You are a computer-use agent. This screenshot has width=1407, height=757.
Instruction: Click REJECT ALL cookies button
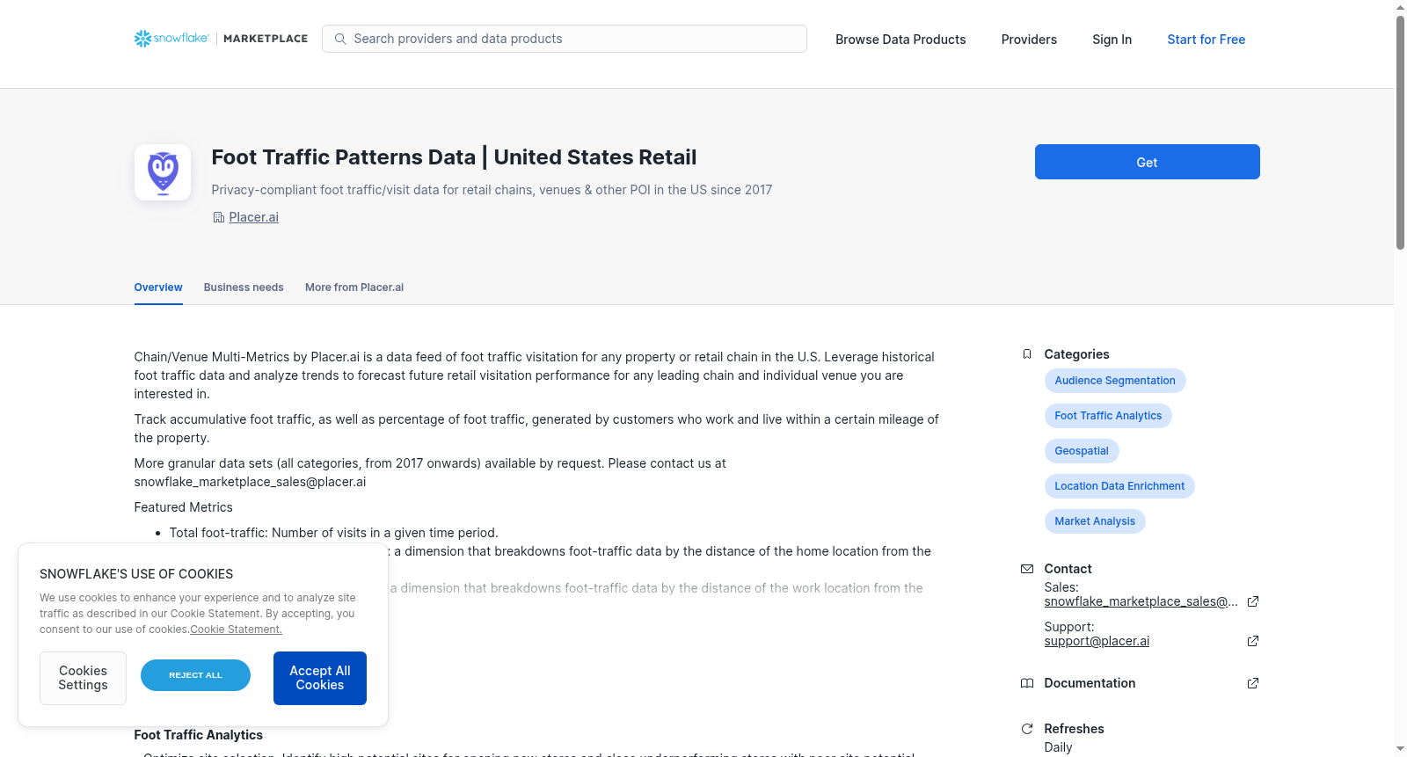coord(195,675)
